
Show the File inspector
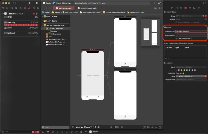pos(172,8)
